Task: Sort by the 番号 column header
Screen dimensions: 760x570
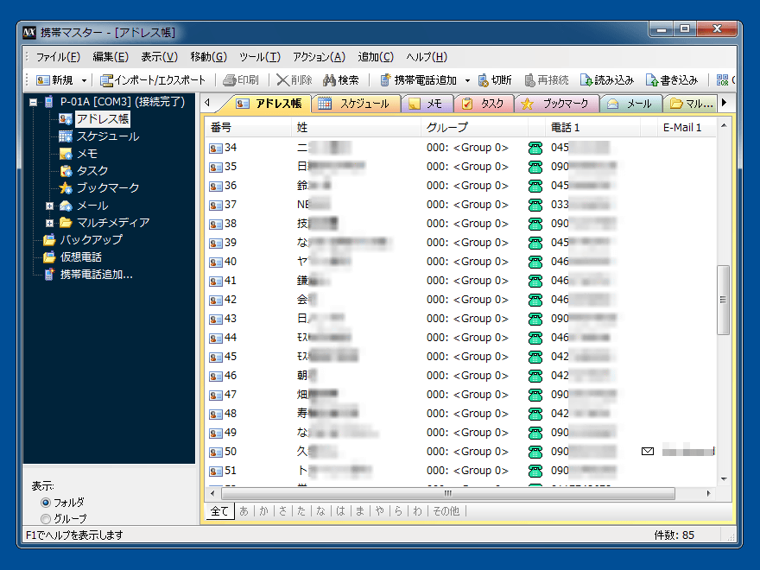Action: pos(249,128)
